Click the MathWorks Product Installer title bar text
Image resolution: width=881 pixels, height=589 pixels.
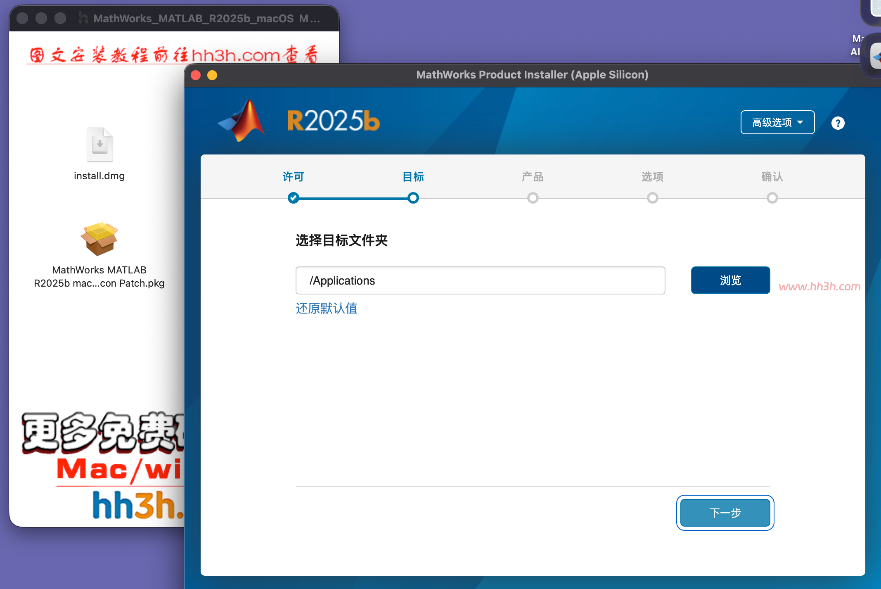532,75
